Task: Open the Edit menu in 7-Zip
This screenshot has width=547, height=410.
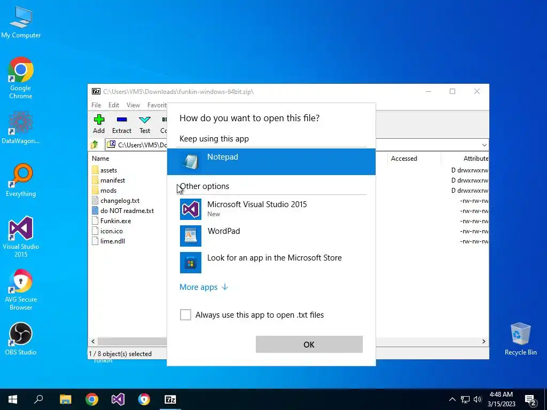Action: pyautogui.click(x=114, y=105)
